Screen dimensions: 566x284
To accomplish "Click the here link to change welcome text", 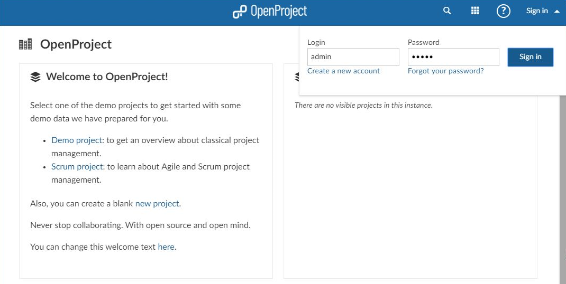I will (166, 247).
